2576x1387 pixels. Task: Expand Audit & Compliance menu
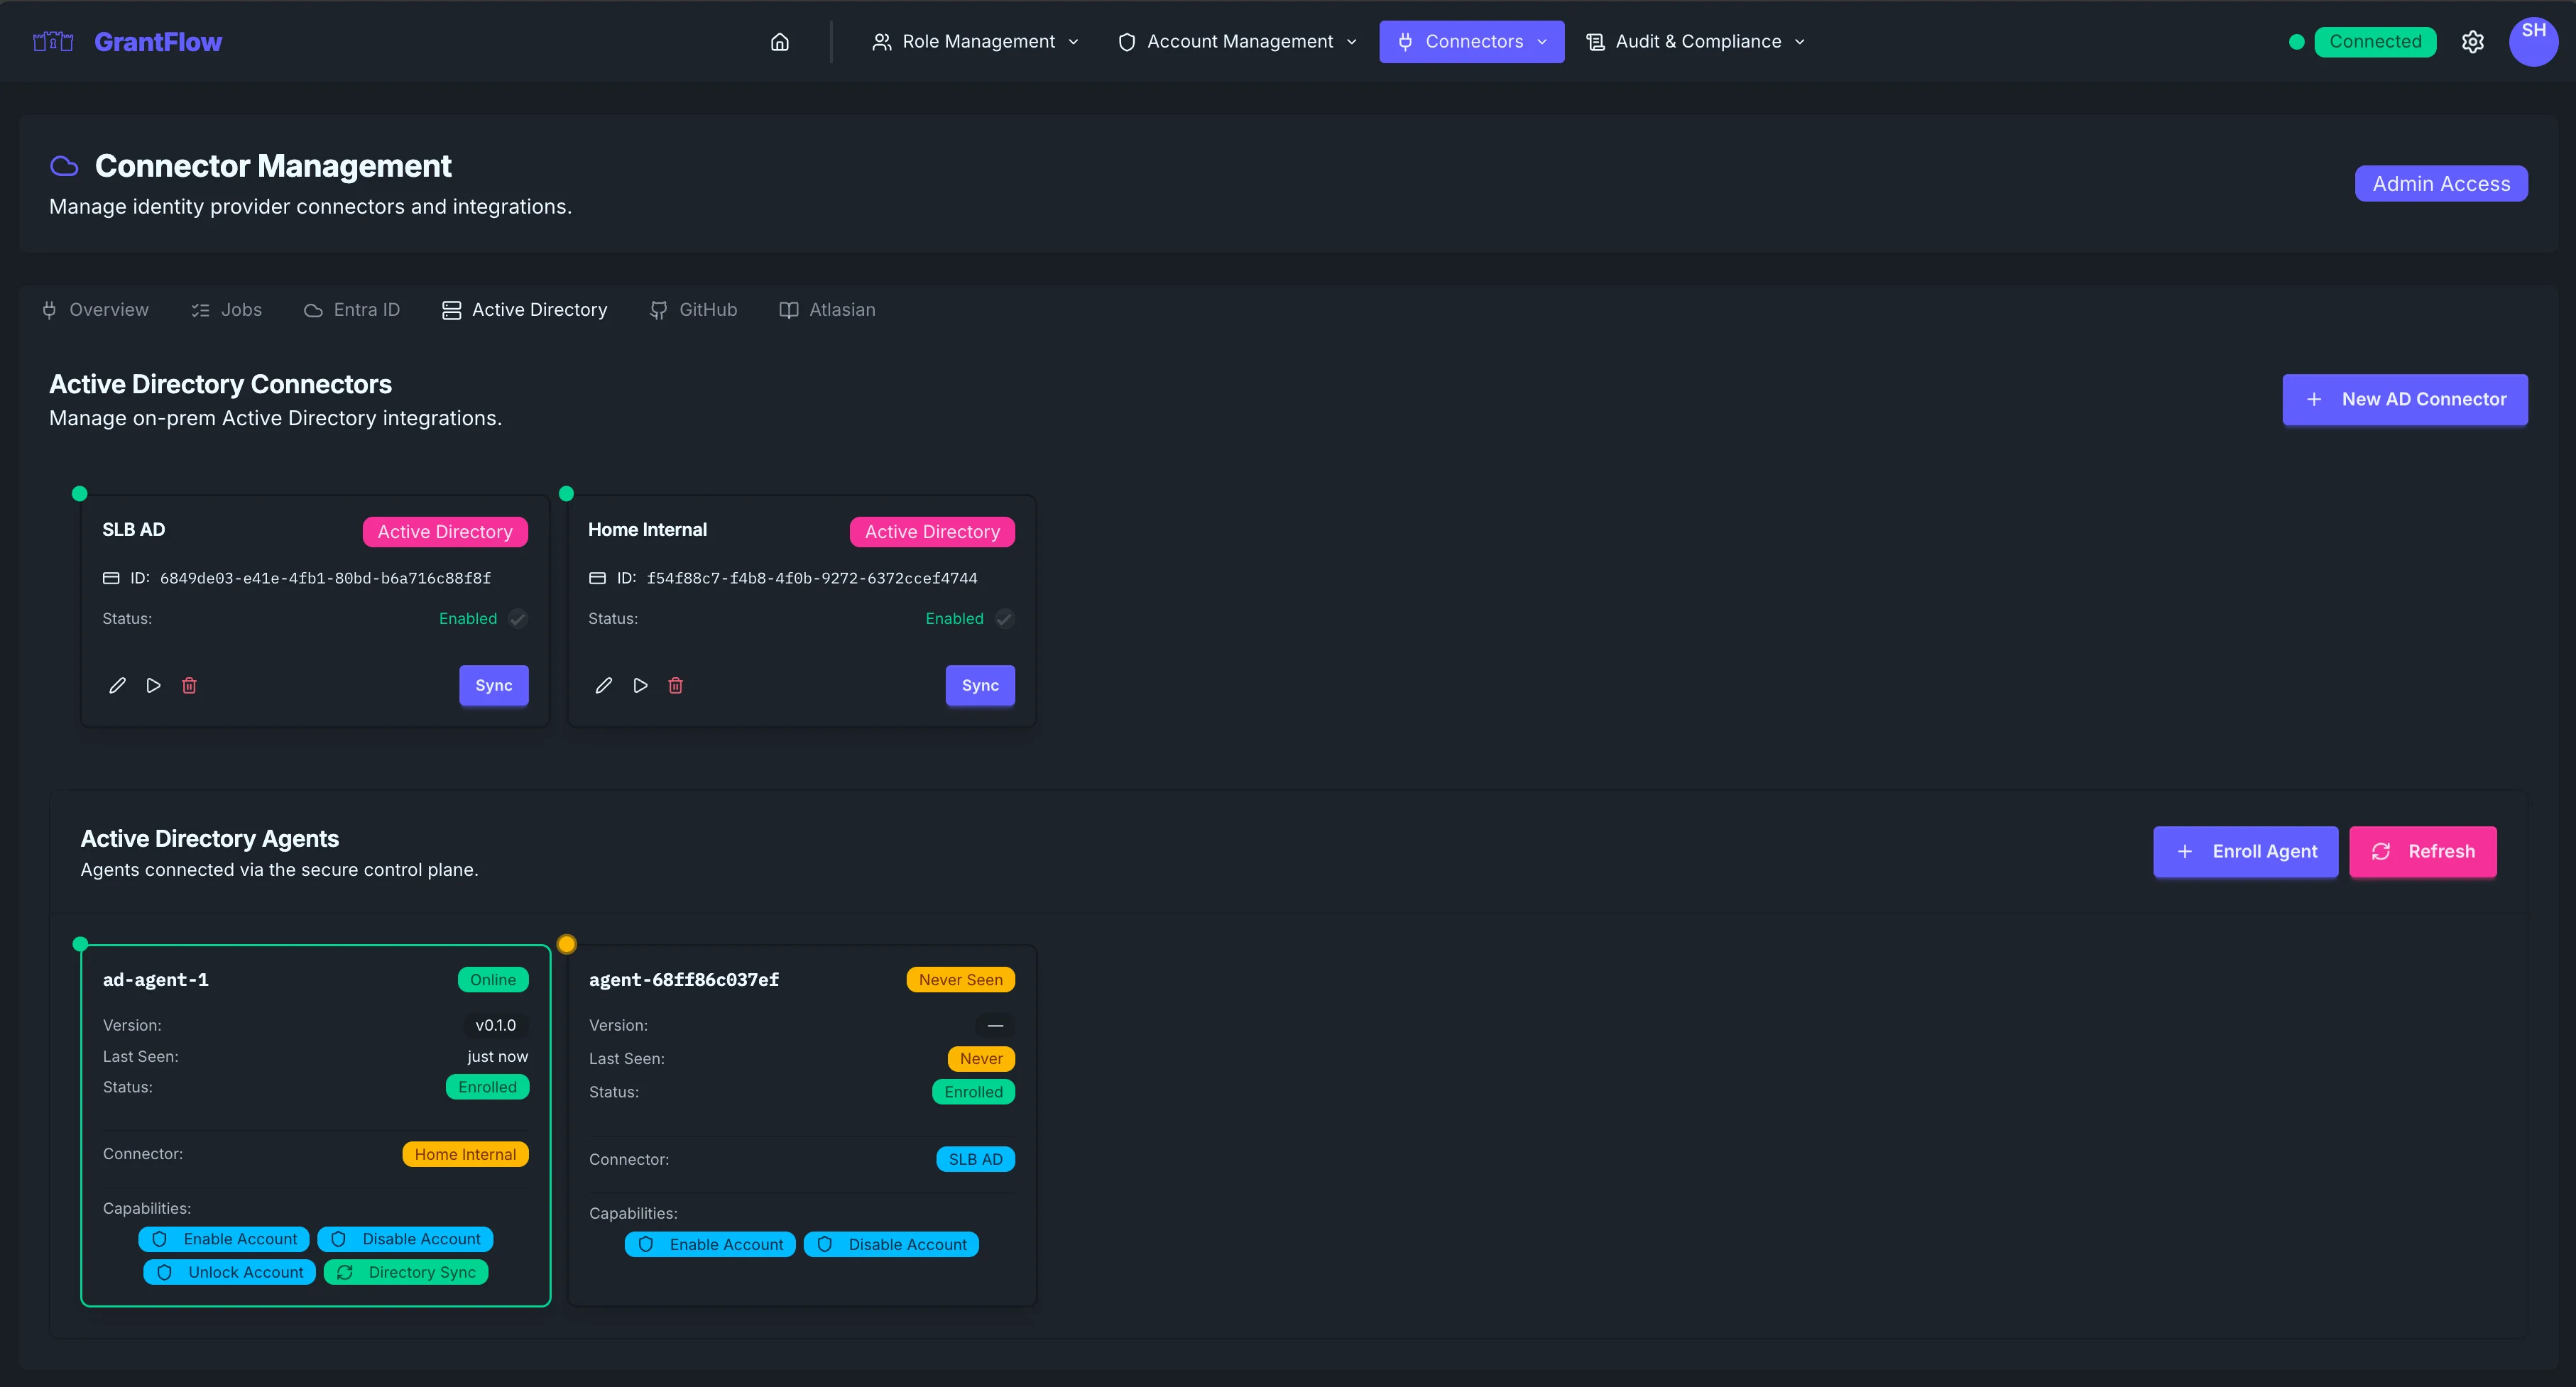point(1696,42)
